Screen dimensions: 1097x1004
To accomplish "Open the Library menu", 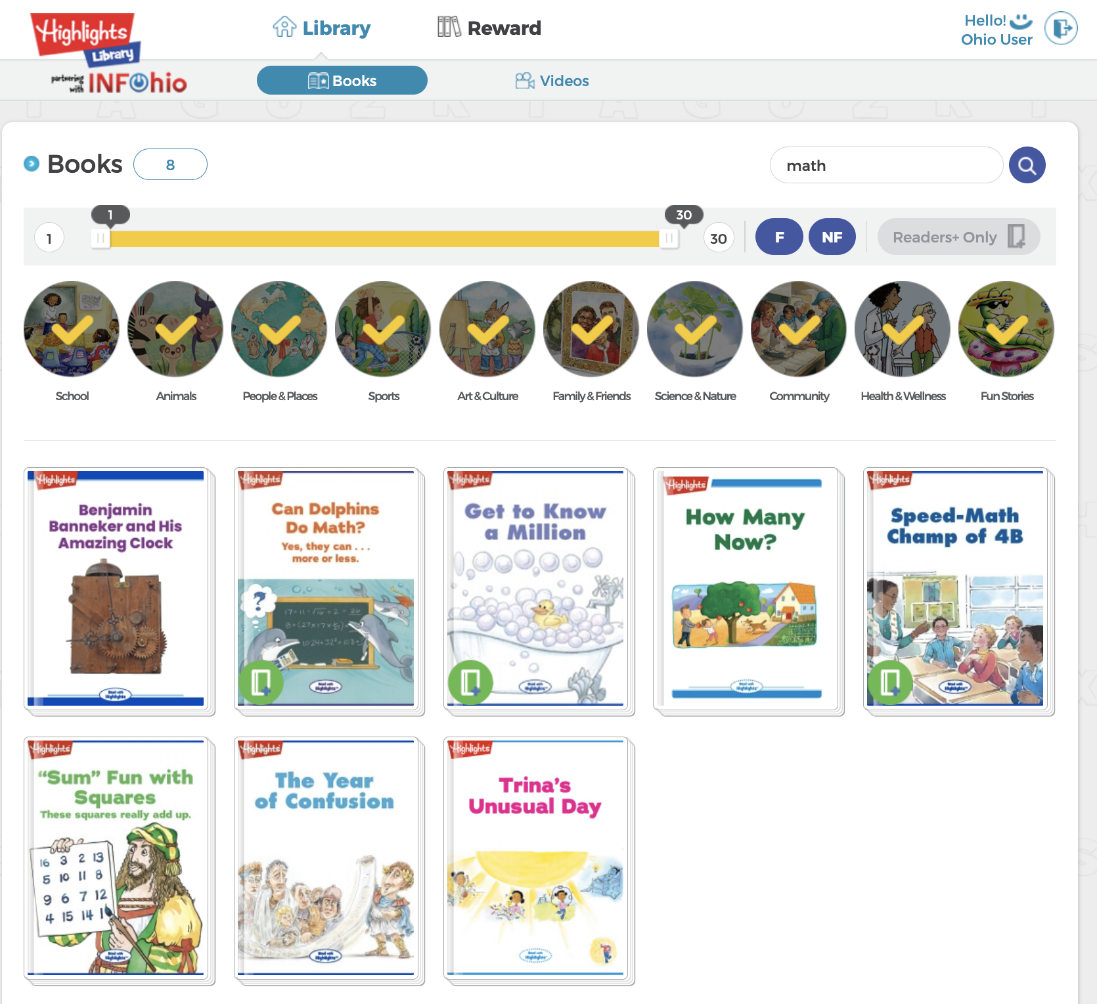I will point(322,28).
